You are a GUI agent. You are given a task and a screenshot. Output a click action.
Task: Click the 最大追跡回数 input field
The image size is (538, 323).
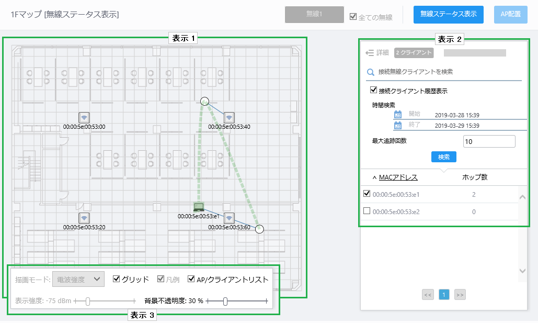point(488,141)
